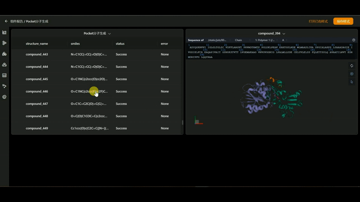Open the image picture sidebar icon
Screen dimensions: 360x202
point(5,75)
